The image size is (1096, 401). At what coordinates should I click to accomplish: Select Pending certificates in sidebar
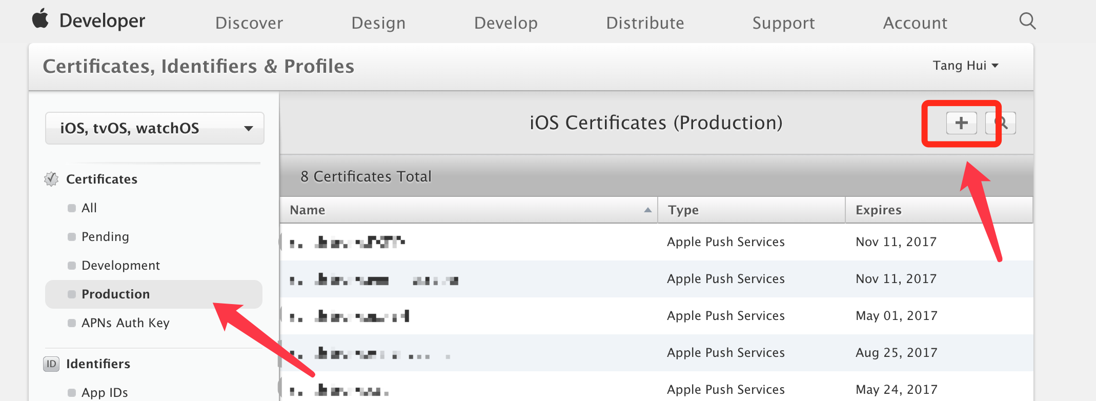click(x=105, y=237)
